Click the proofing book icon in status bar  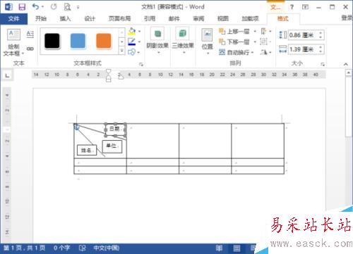pos(82,248)
